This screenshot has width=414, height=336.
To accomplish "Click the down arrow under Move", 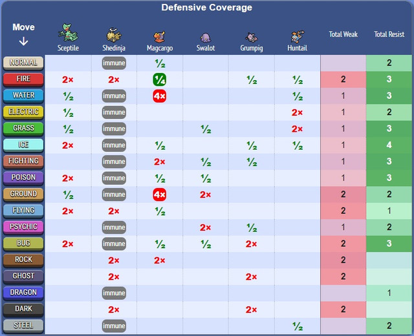I will coord(23,41).
